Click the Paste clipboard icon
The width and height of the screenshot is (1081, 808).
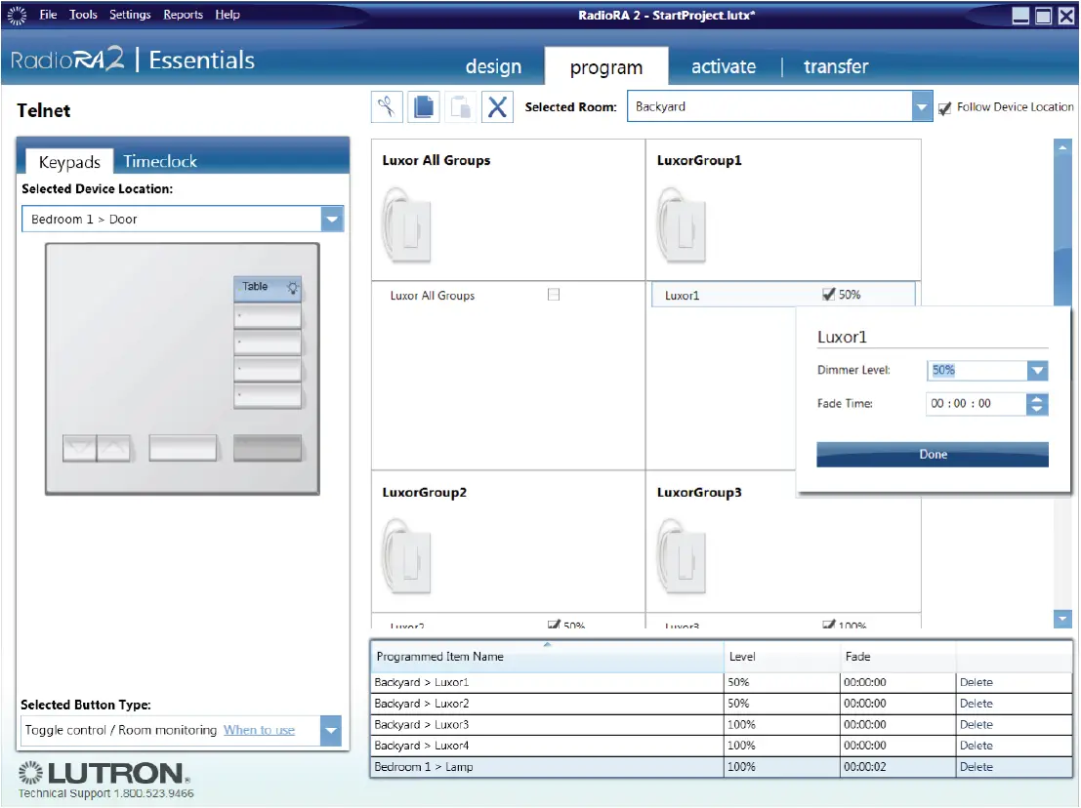coord(461,106)
